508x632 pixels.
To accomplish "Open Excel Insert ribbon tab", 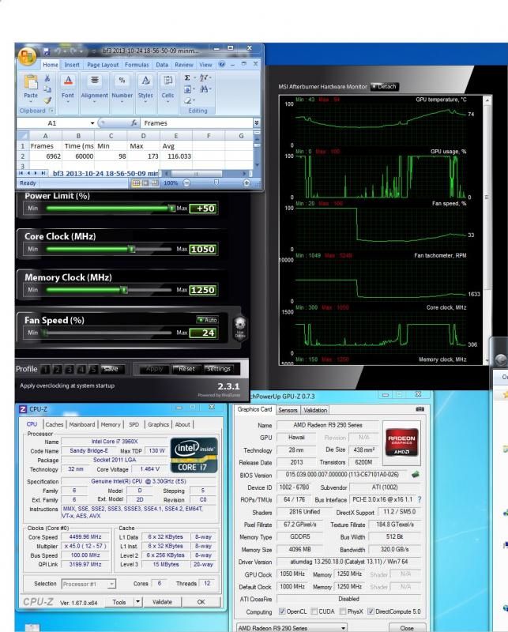I will (72, 65).
